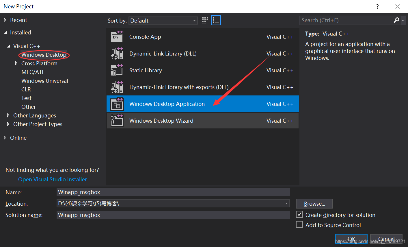The width and height of the screenshot is (408, 247).
Task: Select Windows Desktop in the tree
Action: click(44, 55)
